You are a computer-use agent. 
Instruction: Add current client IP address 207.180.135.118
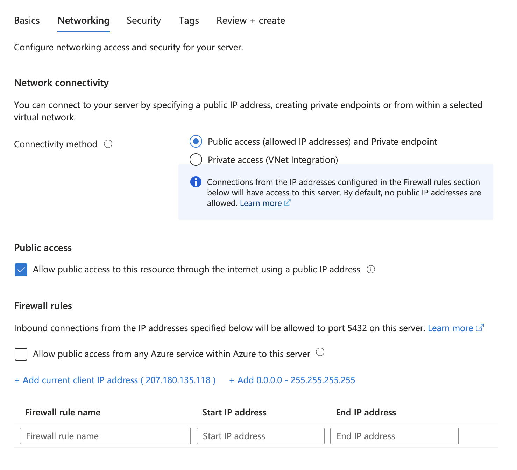coord(115,380)
